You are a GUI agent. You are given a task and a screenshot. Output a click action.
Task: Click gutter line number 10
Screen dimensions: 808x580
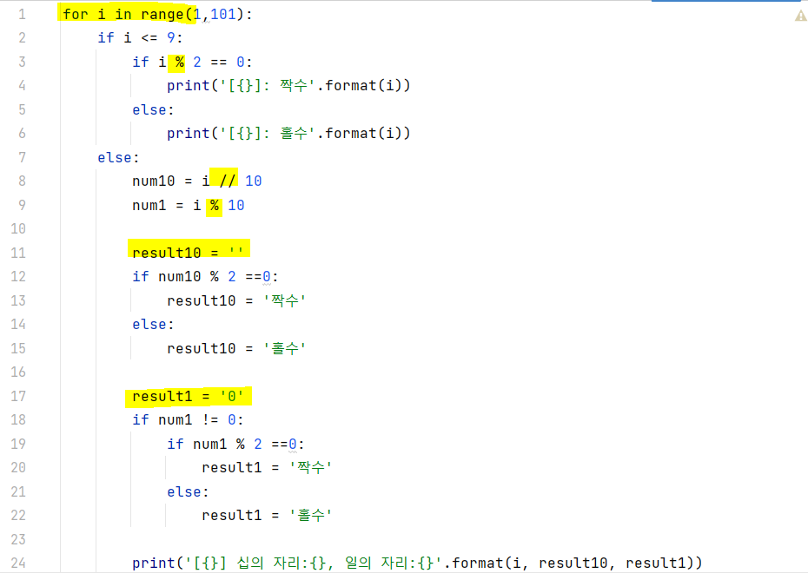pos(18,229)
